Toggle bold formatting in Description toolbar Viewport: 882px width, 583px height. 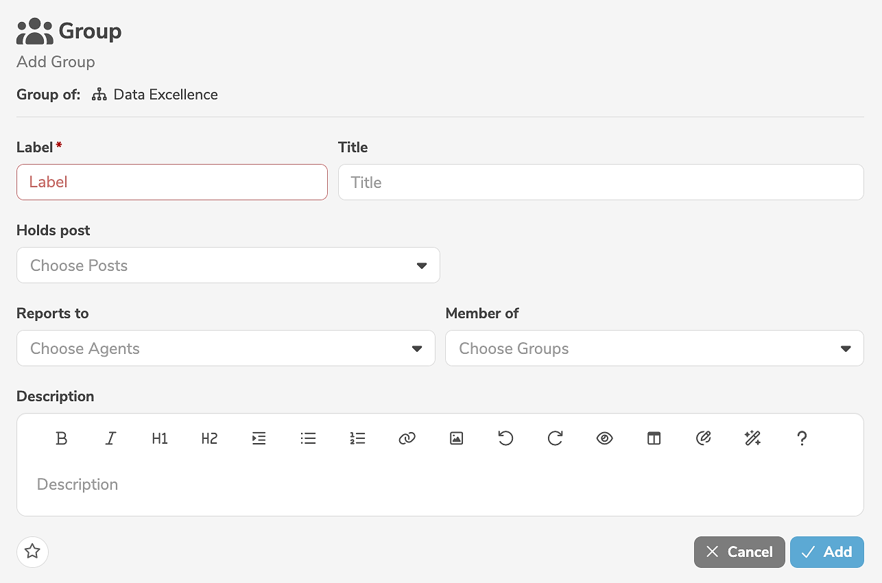point(61,438)
